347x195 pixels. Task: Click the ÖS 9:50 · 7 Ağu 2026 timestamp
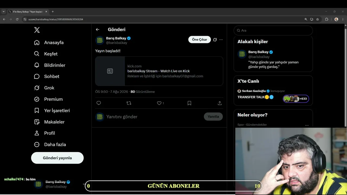(x=111, y=92)
